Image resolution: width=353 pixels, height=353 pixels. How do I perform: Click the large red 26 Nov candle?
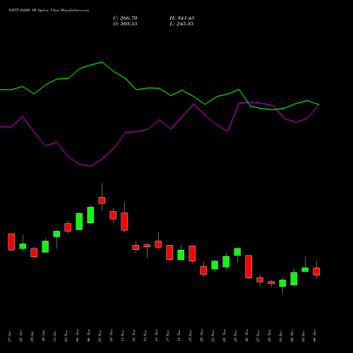coord(249,267)
